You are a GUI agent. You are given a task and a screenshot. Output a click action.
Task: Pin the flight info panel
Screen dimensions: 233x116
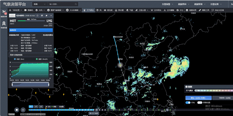click(46, 16)
